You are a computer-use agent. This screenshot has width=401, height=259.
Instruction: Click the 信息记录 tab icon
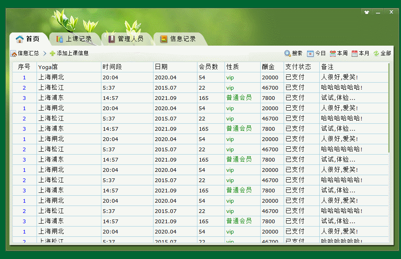tap(164, 39)
